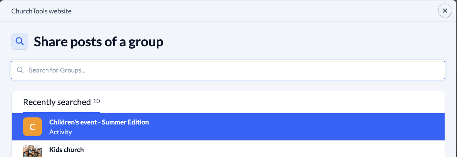Click empty area of the highlighted blue row
457x157 pixels.
pos(283,127)
